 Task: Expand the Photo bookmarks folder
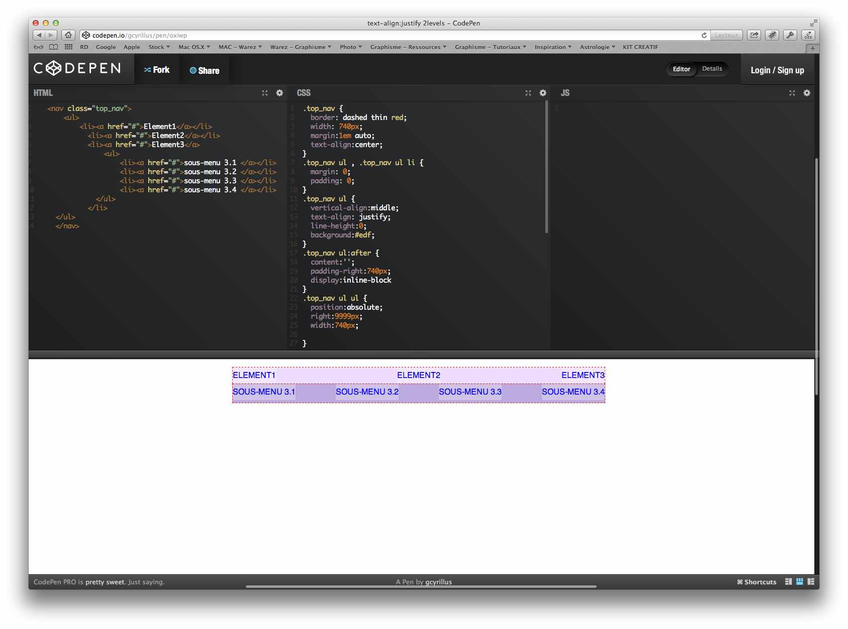pos(351,47)
